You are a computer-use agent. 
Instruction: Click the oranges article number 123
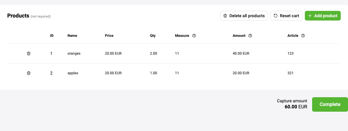point(290,53)
